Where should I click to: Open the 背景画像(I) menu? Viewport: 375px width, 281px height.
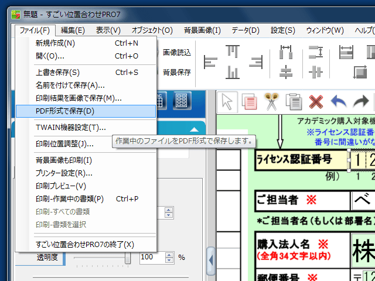click(202, 30)
